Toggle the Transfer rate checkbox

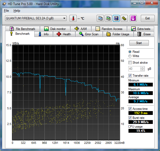130,76
